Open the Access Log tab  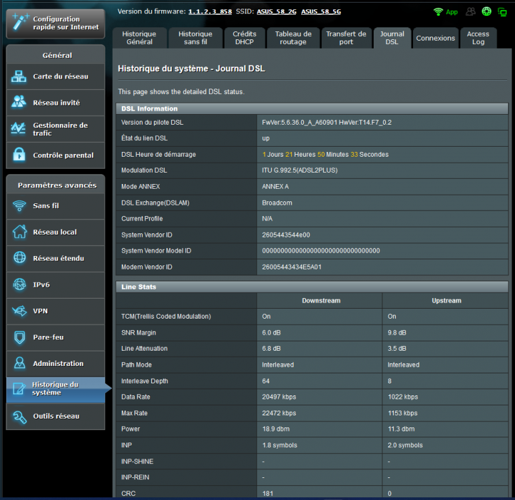(478, 38)
